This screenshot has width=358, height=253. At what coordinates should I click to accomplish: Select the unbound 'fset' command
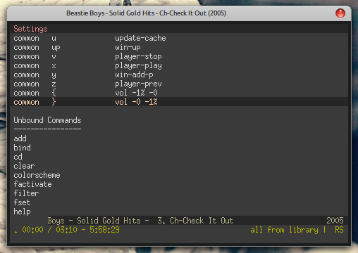click(22, 202)
